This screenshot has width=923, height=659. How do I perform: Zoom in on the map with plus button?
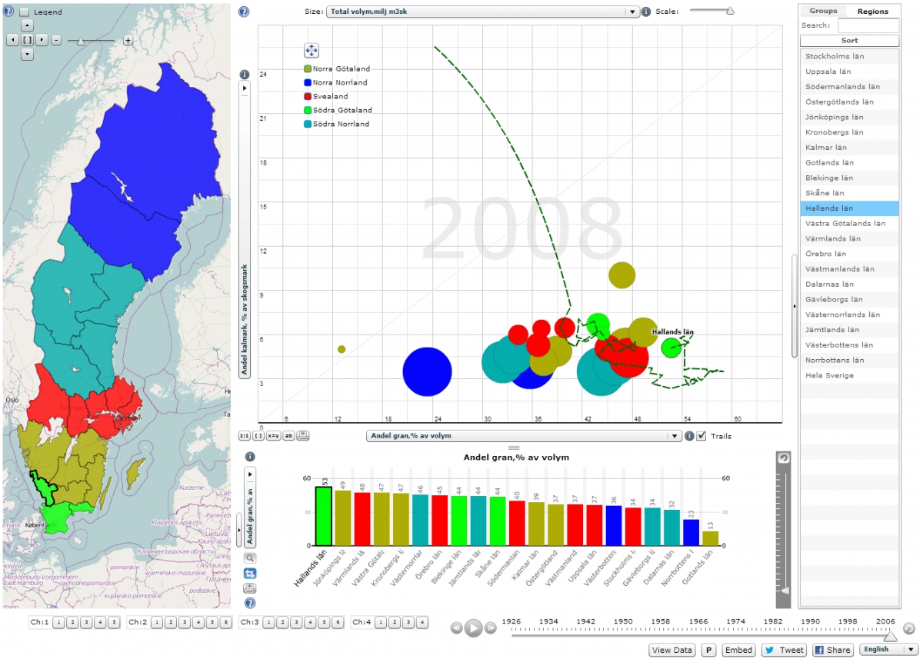[128, 40]
